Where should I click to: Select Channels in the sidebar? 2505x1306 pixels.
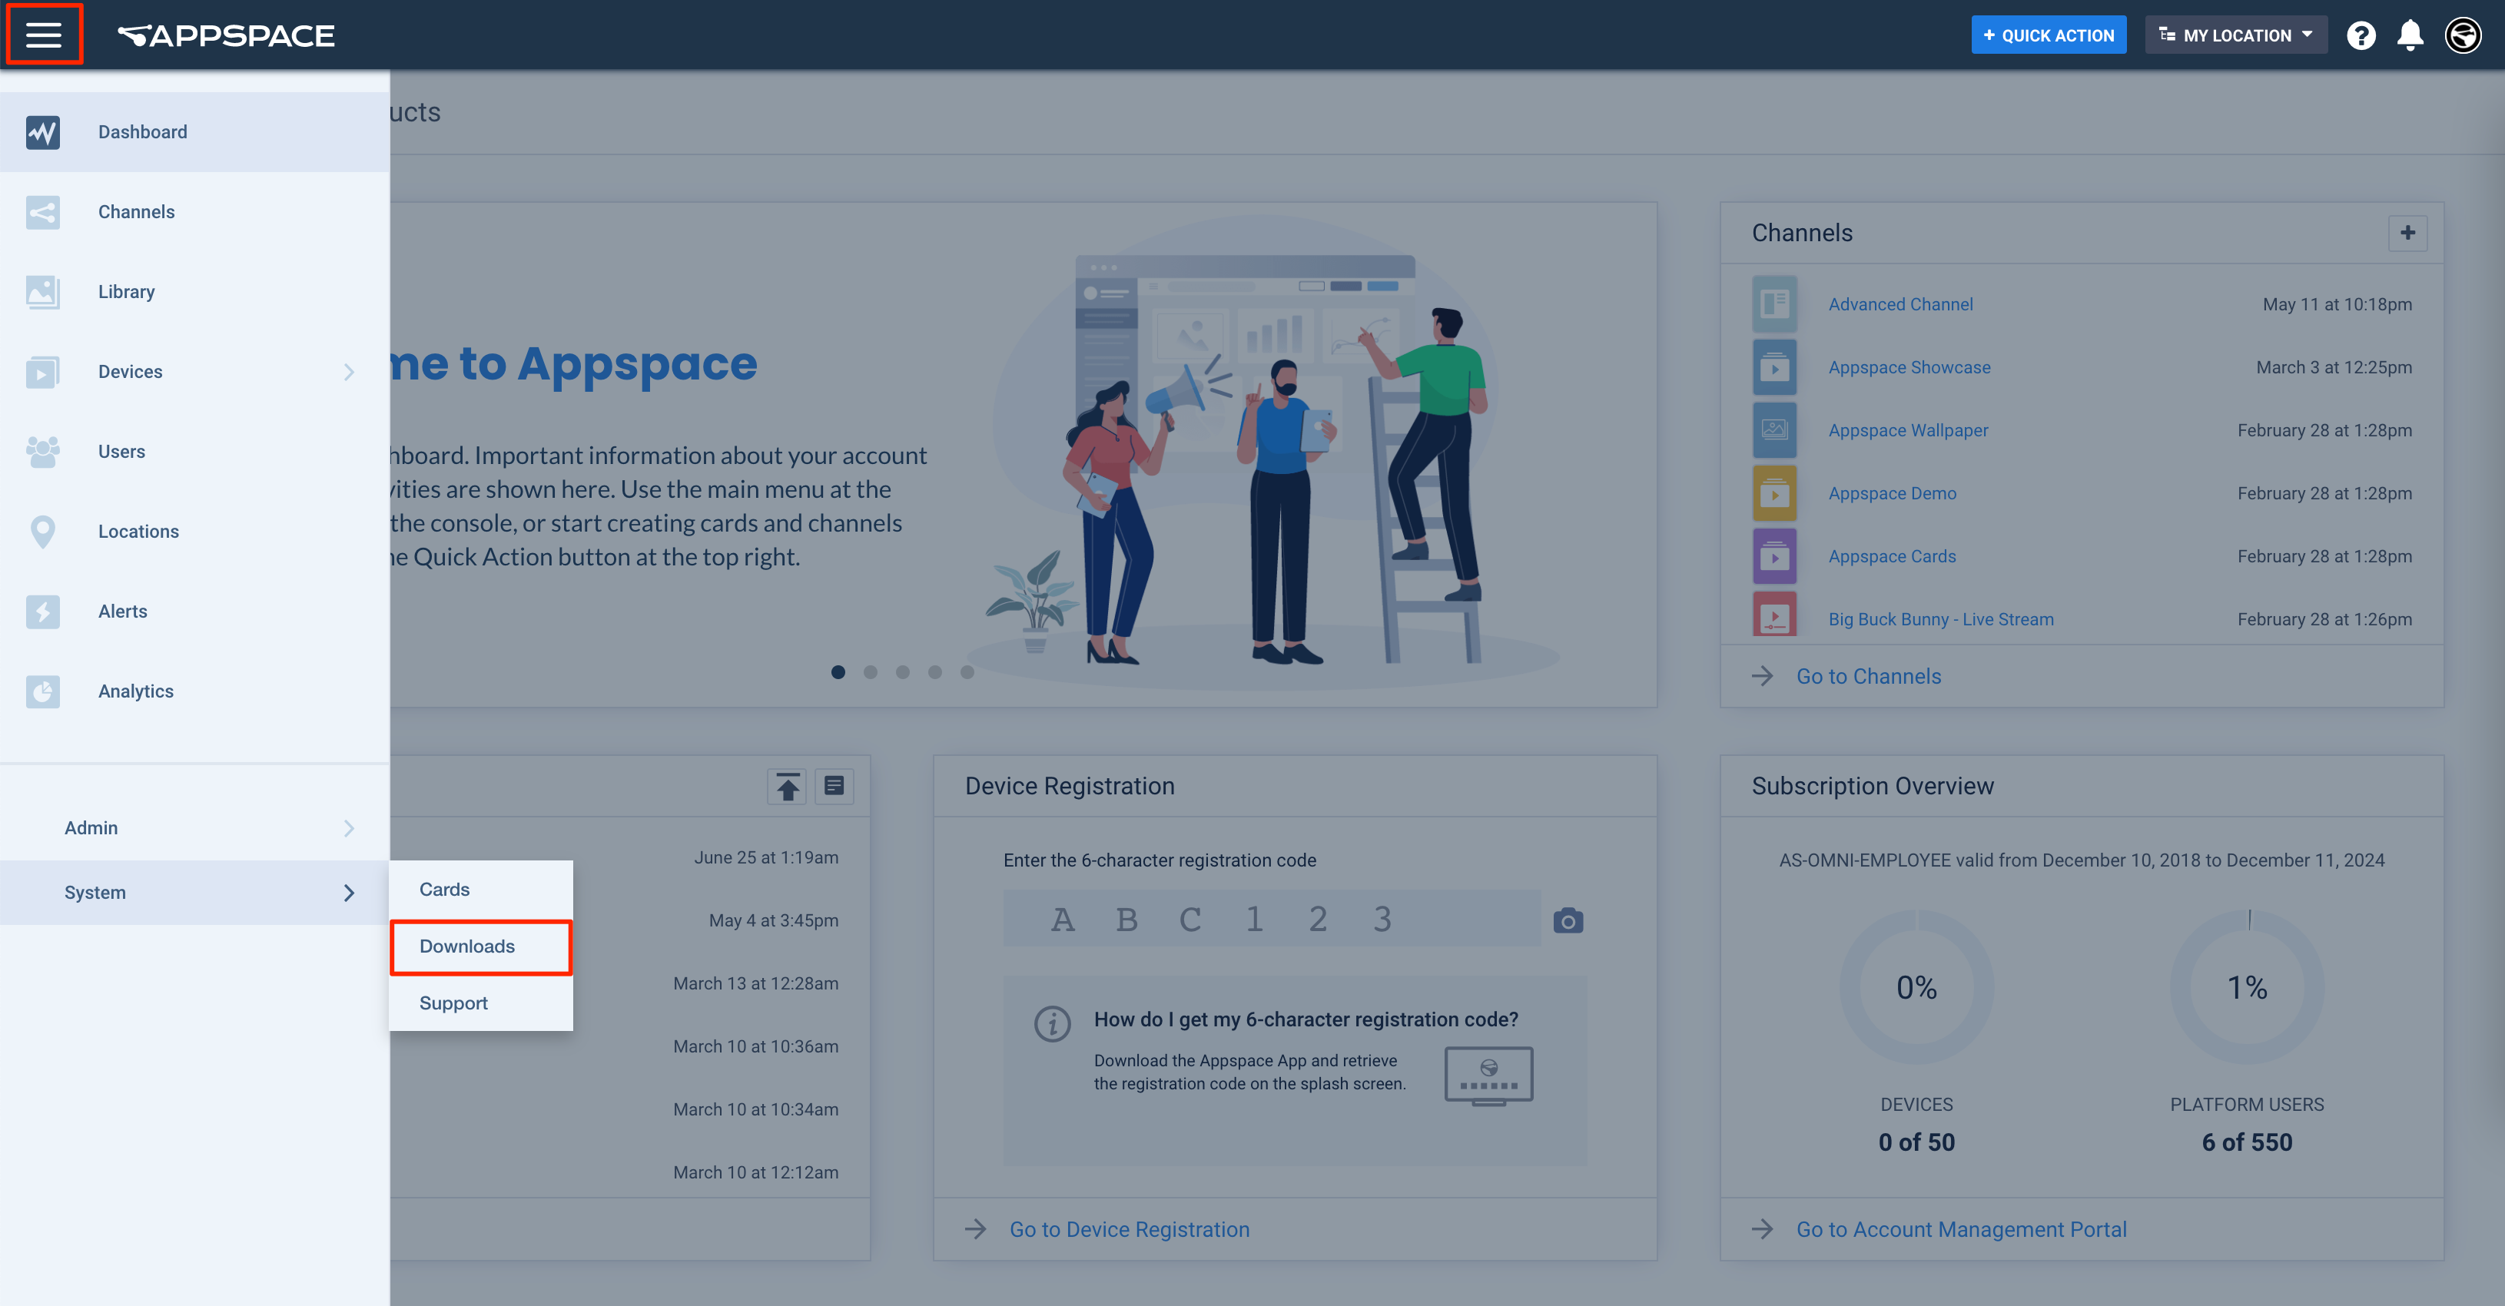pos(194,212)
